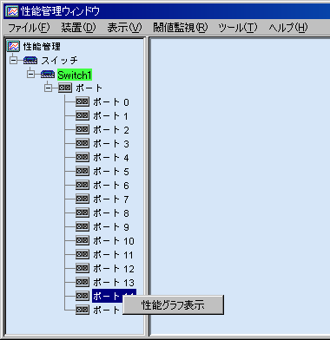This screenshot has width=330, height=340.
Task: Click the icon of the last port row
Action: coord(82,310)
